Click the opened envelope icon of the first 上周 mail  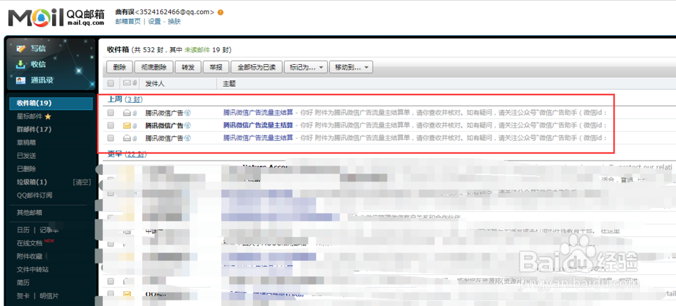point(127,113)
